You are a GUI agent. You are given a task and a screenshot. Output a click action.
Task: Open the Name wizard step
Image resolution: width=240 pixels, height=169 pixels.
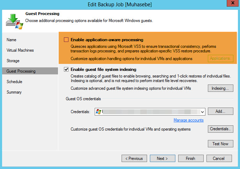12,40
